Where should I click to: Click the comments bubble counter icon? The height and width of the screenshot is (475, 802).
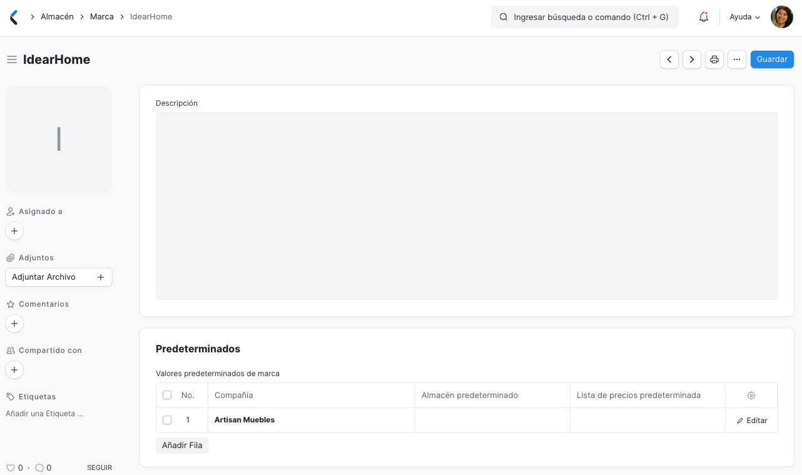click(39, 467)
